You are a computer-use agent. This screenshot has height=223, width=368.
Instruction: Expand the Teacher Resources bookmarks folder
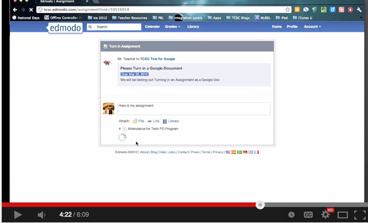[130, 18]
